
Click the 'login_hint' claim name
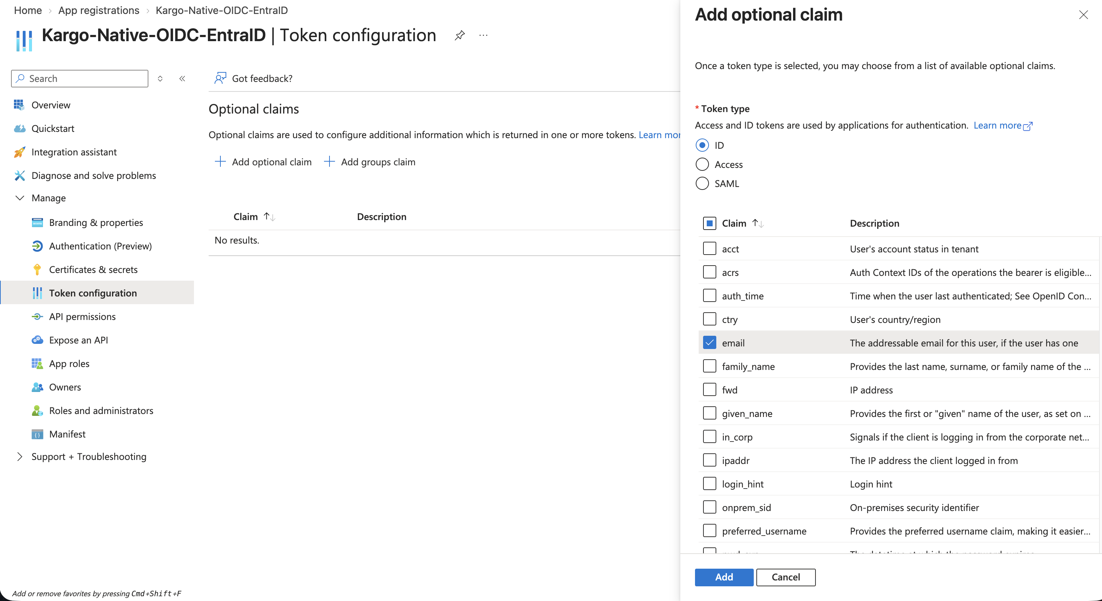(743, 484)
